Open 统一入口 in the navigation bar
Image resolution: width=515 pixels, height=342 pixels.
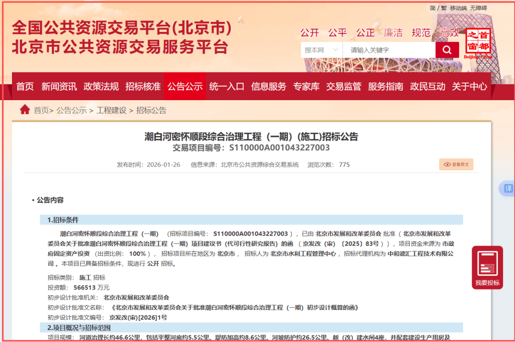pyautogui.click(x=227, y=86)
